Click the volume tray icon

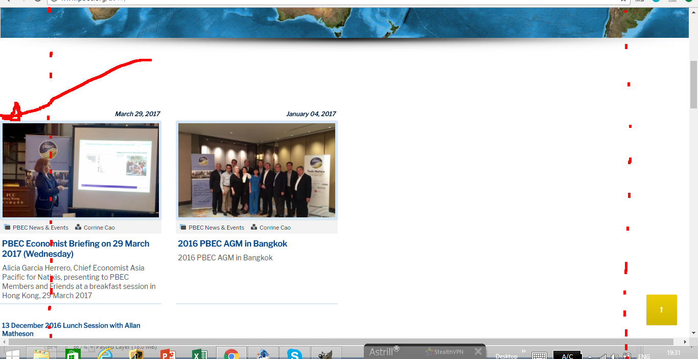click(x=615, y=356)
